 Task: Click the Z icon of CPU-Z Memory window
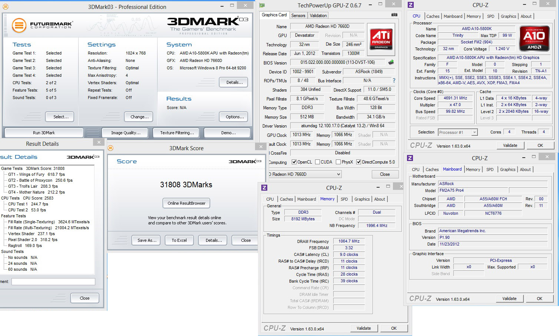pos(264,188)
